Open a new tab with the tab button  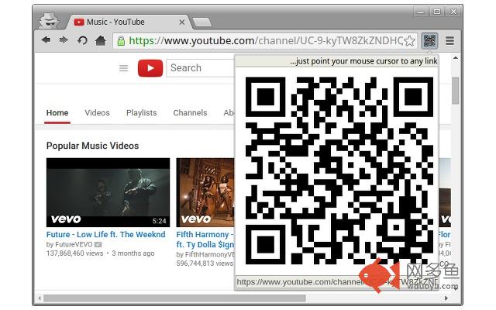coord(201,22)
